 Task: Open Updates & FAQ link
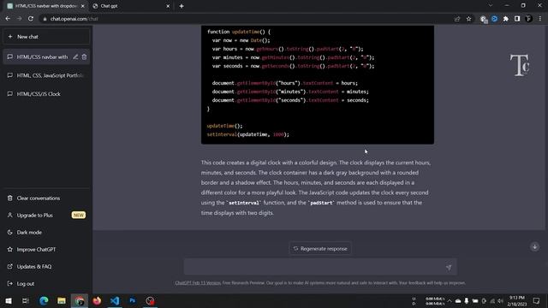click(46, 266)
